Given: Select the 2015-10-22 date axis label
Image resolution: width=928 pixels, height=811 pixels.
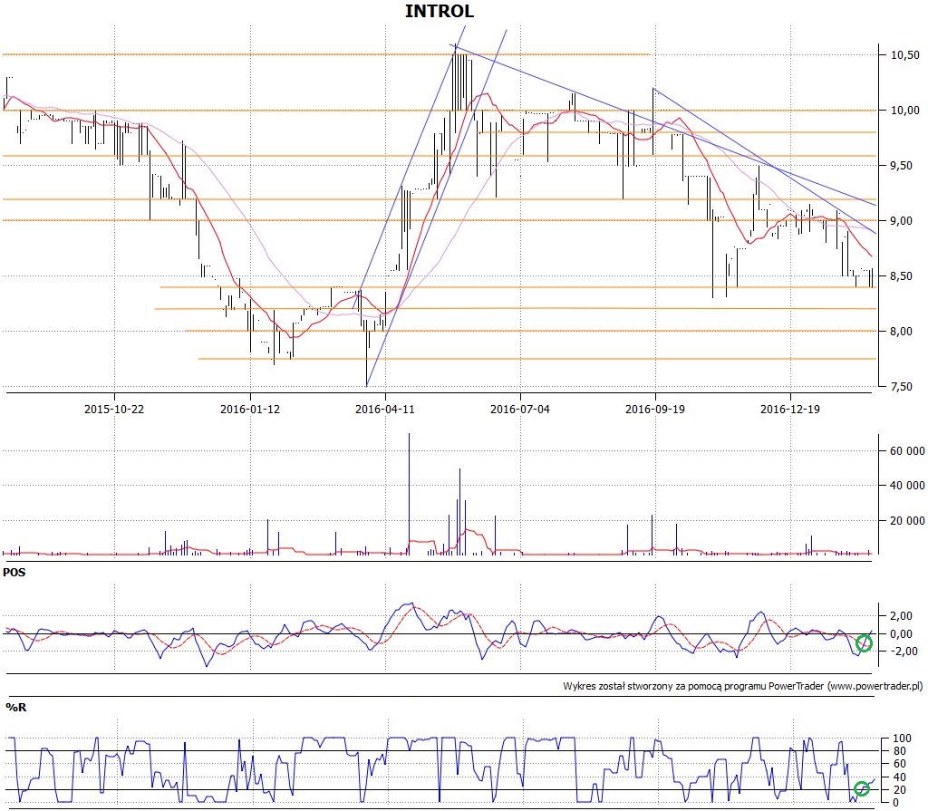Looking at the screenshot, I should (x=114, y=409).
